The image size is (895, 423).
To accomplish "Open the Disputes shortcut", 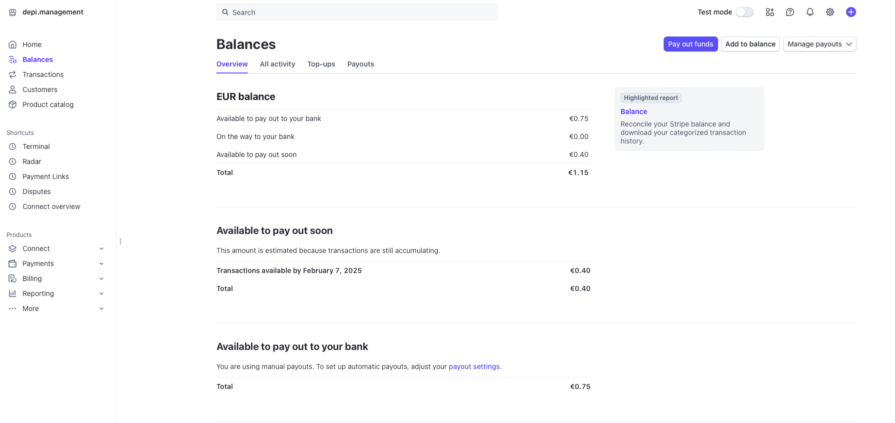I will click(36, 191).
